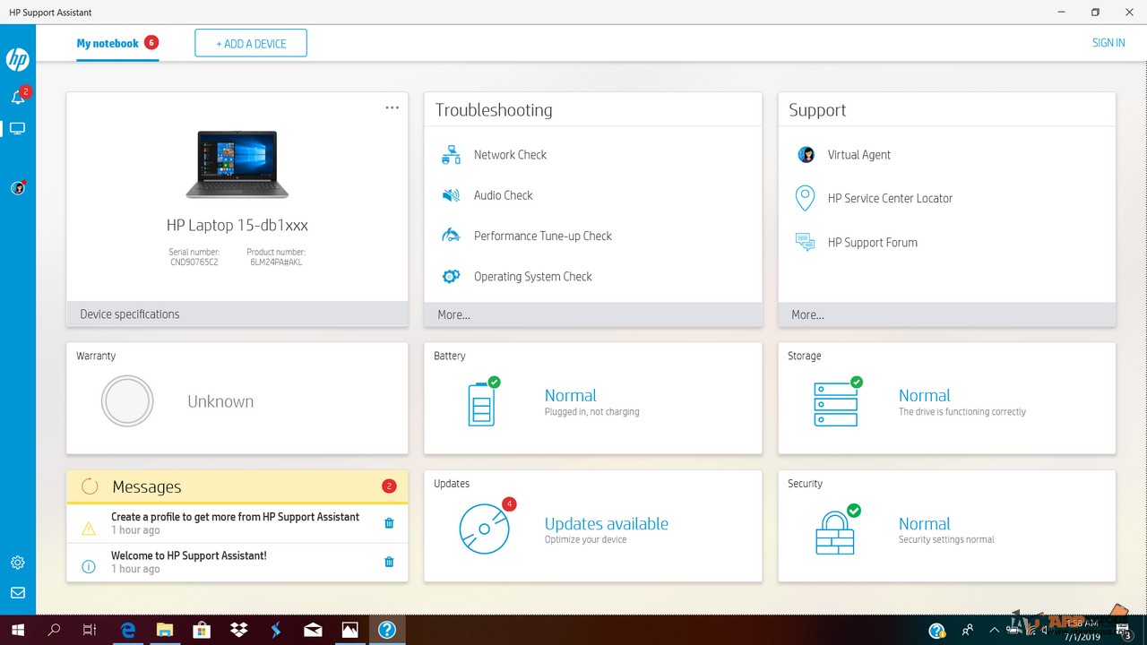Viewport: 1147px width, 645px height.
Task: Delete the 'Welcome to HP Support Assistant' message
Action: (x=389, y=562)
